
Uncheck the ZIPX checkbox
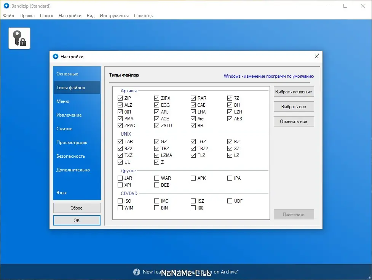pyautogui.click(x=156, y=98)
